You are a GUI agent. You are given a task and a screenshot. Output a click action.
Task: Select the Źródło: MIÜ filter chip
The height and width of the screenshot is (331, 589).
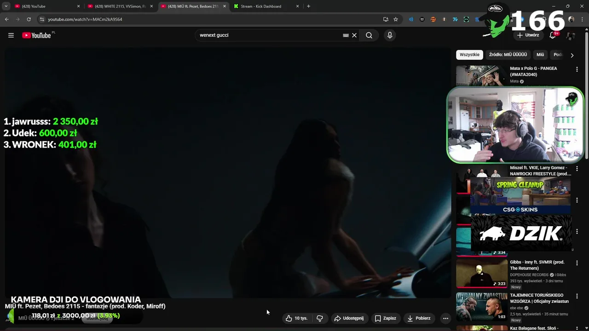click(508, 55)
